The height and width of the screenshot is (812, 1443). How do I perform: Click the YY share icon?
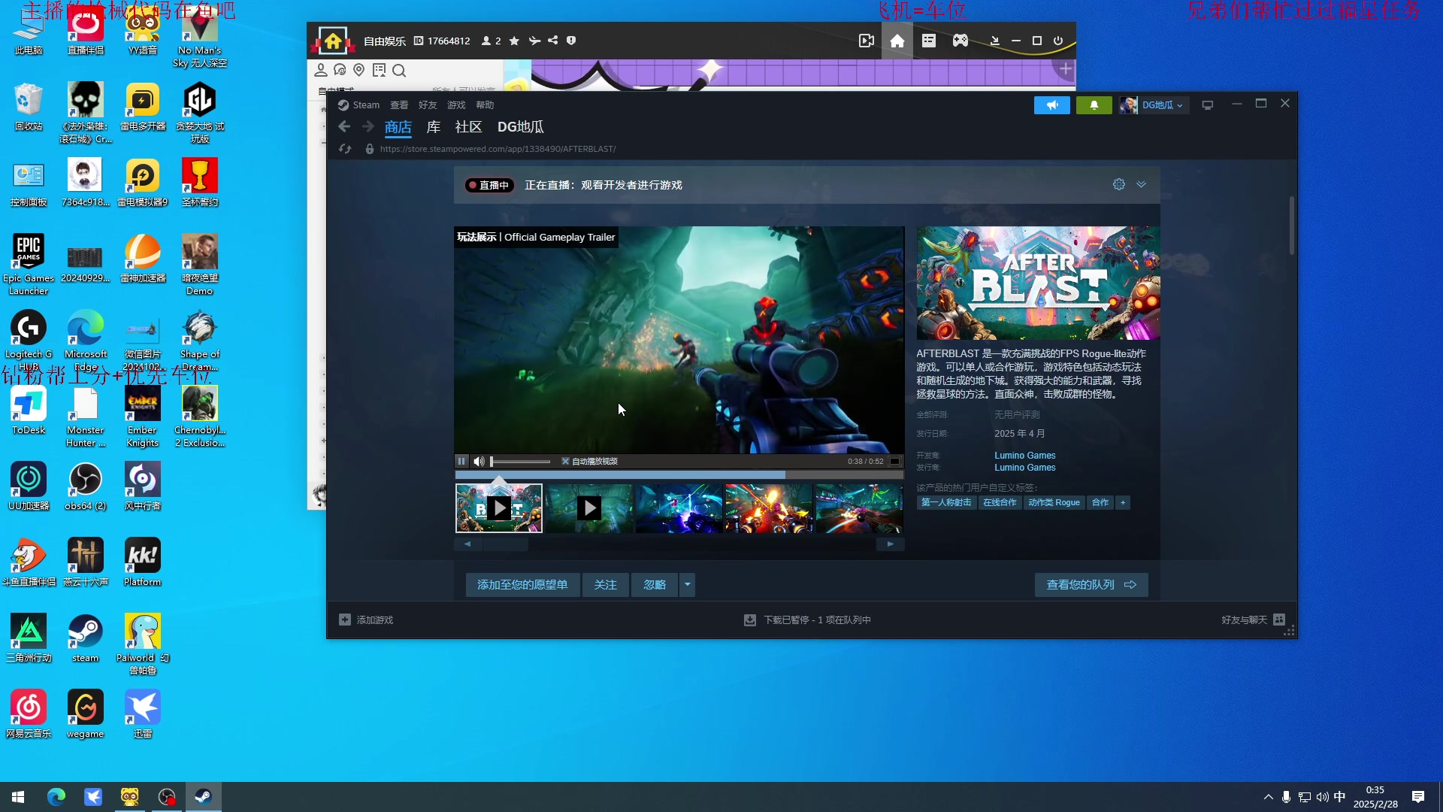pos(553,41)
